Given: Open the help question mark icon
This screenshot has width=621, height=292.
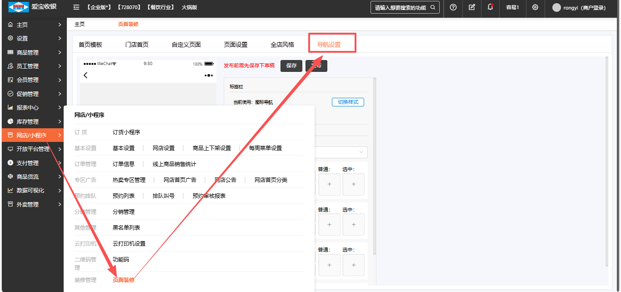Looking at the screenshot, I should coord(453,7).
